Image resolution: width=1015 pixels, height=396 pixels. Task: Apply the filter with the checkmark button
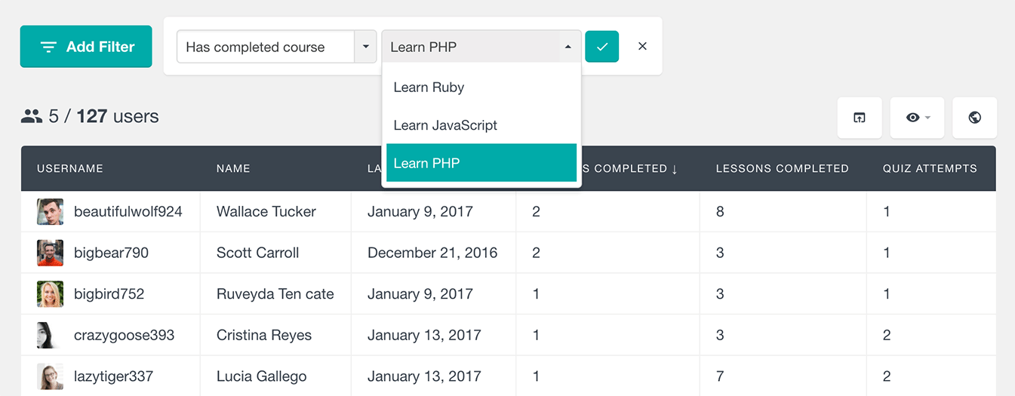[x=602, y=47]
